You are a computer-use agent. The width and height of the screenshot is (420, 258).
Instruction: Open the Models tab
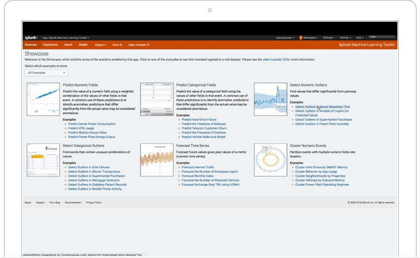click(83, 45)
